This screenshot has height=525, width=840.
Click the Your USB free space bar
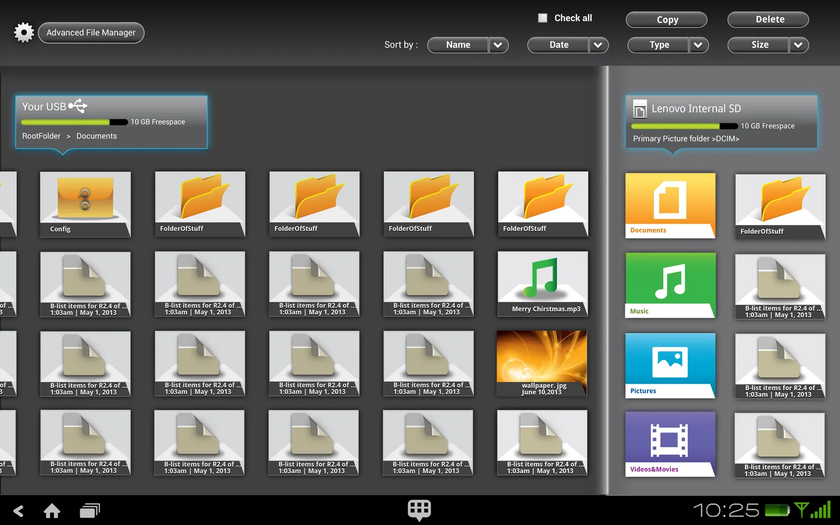pyautogui.click(x=75, y=122)
